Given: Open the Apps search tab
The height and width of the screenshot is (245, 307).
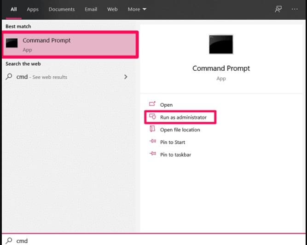Looking at the screenshot, I should (x=33, y=9).
